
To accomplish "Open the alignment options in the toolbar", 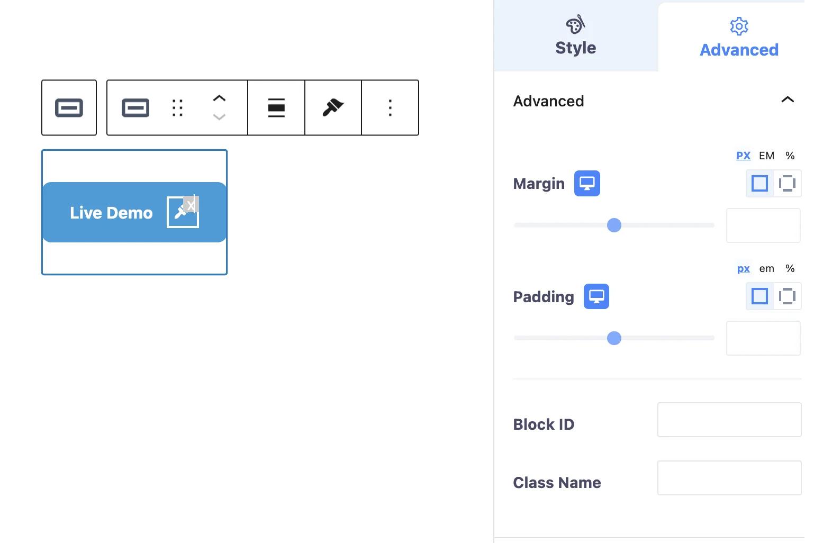I will [x=276, y=107].
